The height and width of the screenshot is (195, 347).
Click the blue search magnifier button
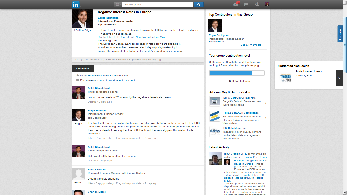point(198,4)
